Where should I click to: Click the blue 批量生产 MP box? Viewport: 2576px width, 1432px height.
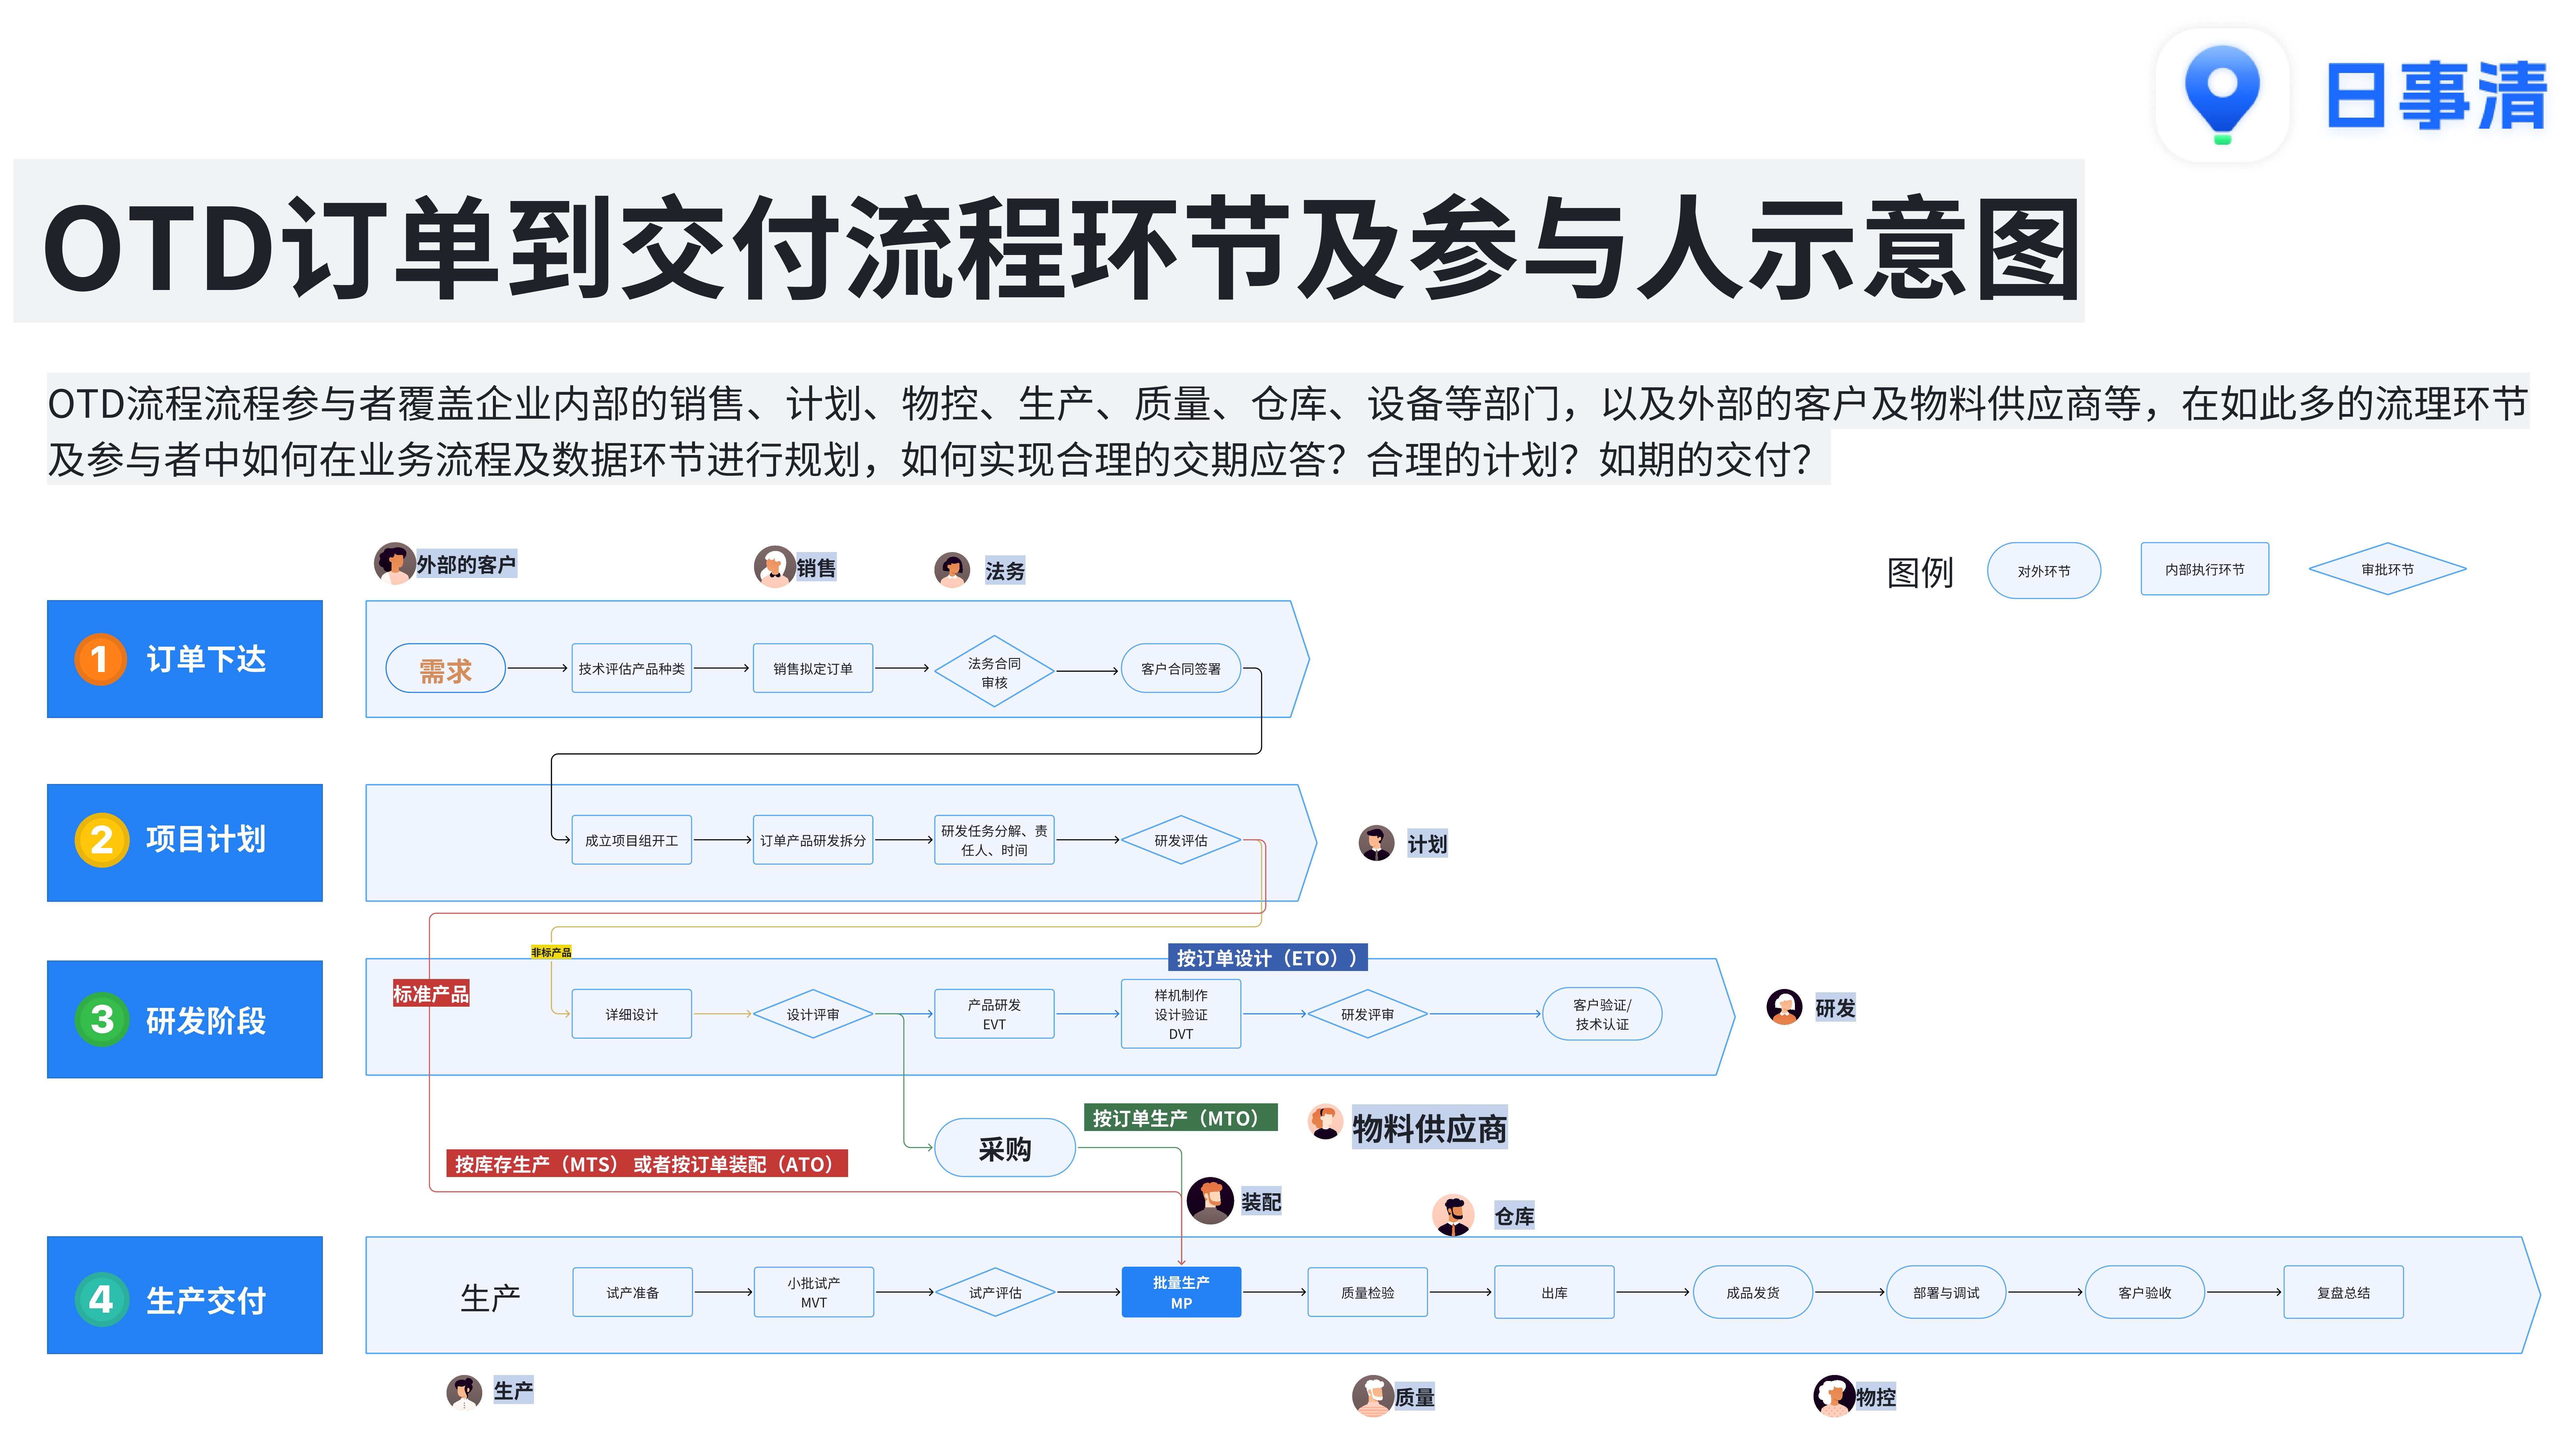tap(1181, 1292)
